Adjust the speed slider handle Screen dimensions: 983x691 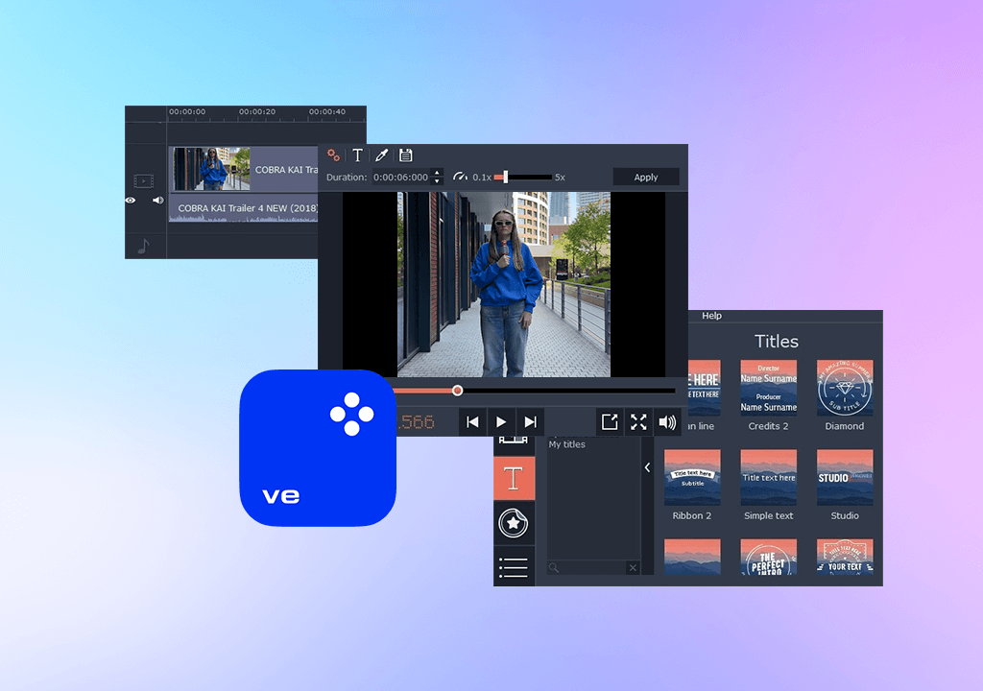[505, 177]
